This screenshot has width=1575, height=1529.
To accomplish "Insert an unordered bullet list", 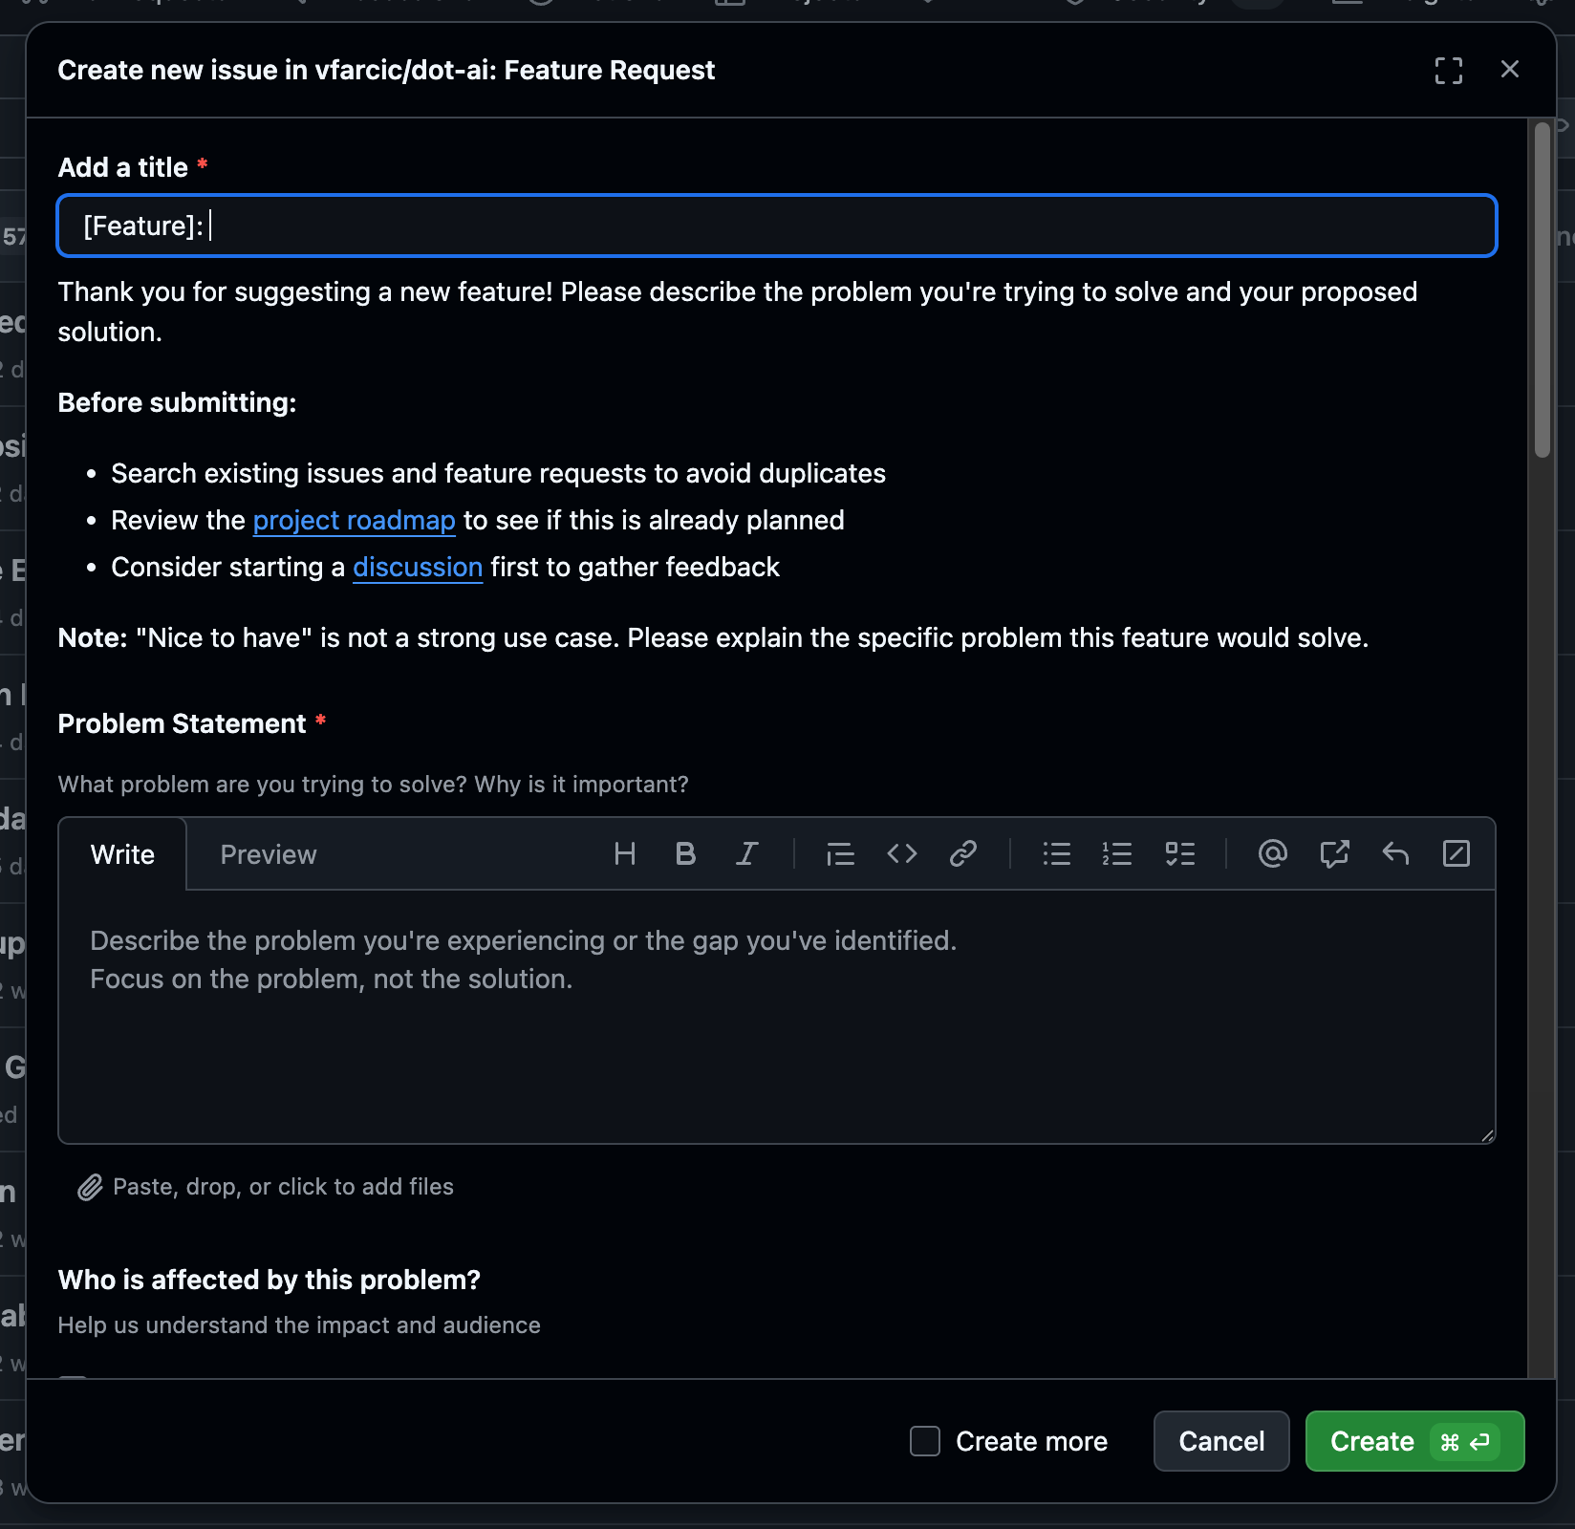I will click(1056, 853).
